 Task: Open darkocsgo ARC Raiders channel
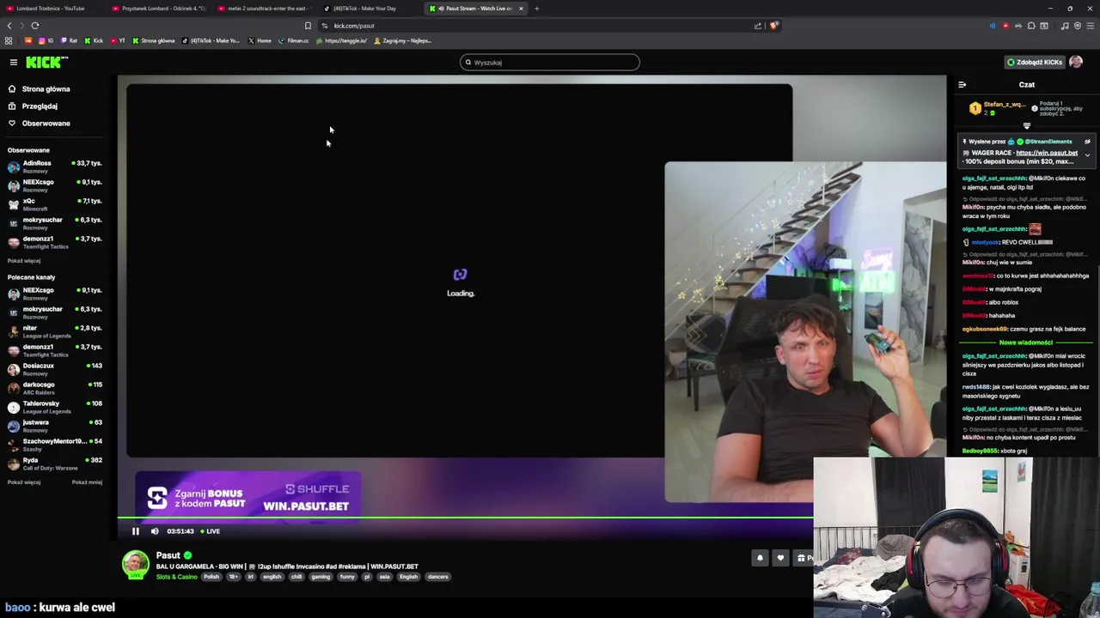tap(55, 388)
